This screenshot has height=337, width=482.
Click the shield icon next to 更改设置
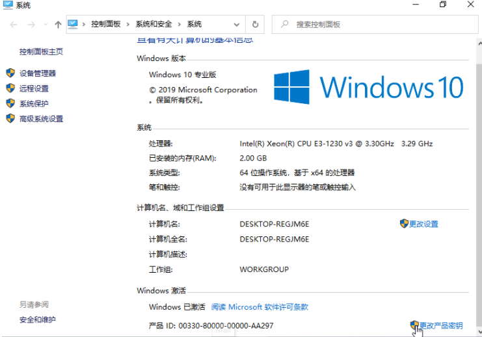[x=404, y=224]
